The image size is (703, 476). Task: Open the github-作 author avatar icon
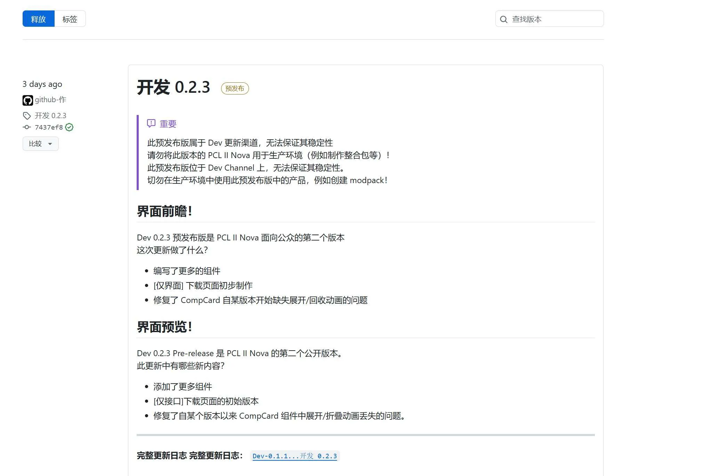(28, 100)
